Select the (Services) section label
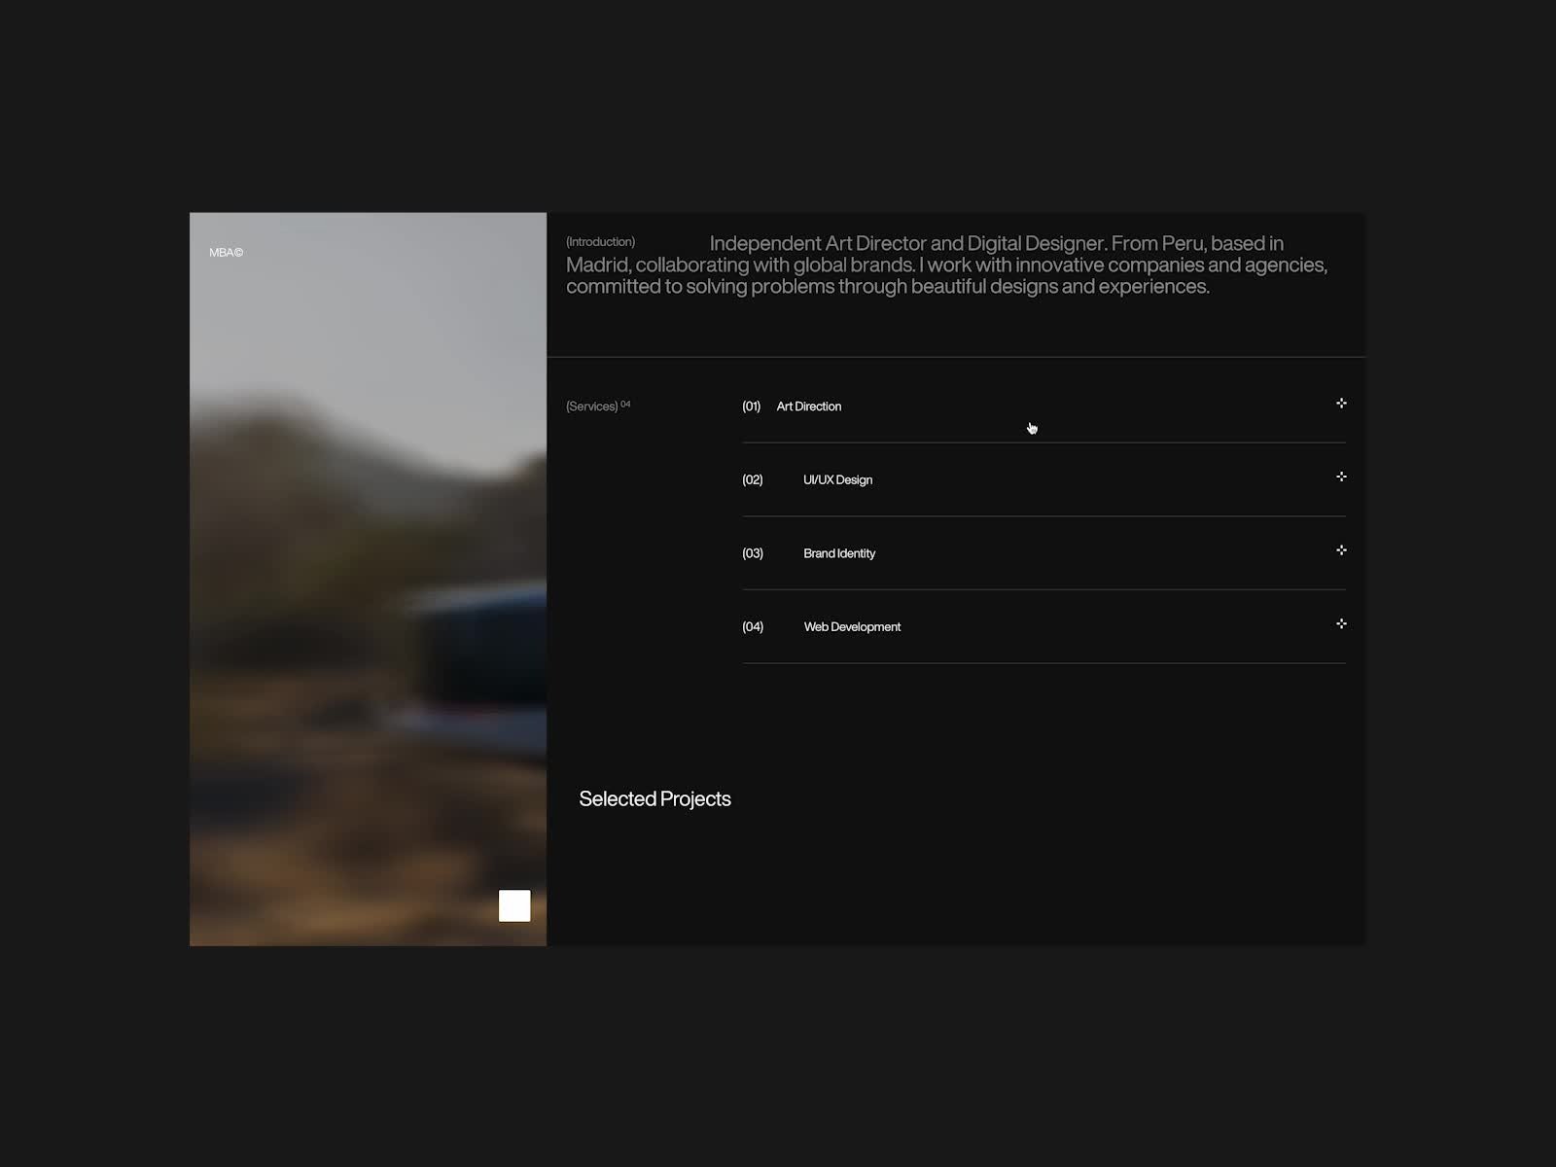1556x1167 pixels. coord(591,407)
